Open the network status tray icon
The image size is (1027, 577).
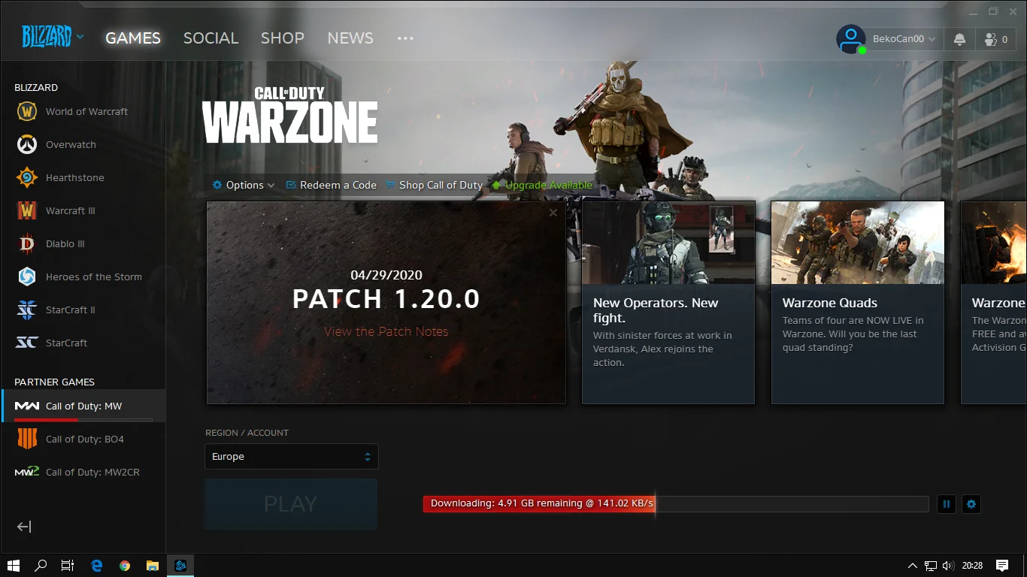coord(931,566)
